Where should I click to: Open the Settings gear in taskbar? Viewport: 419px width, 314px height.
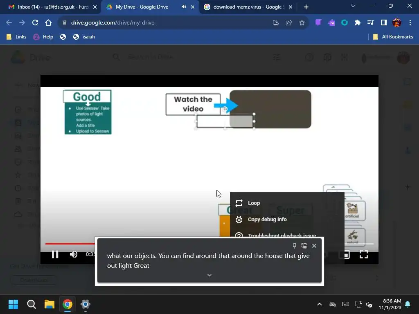point(86,304)
